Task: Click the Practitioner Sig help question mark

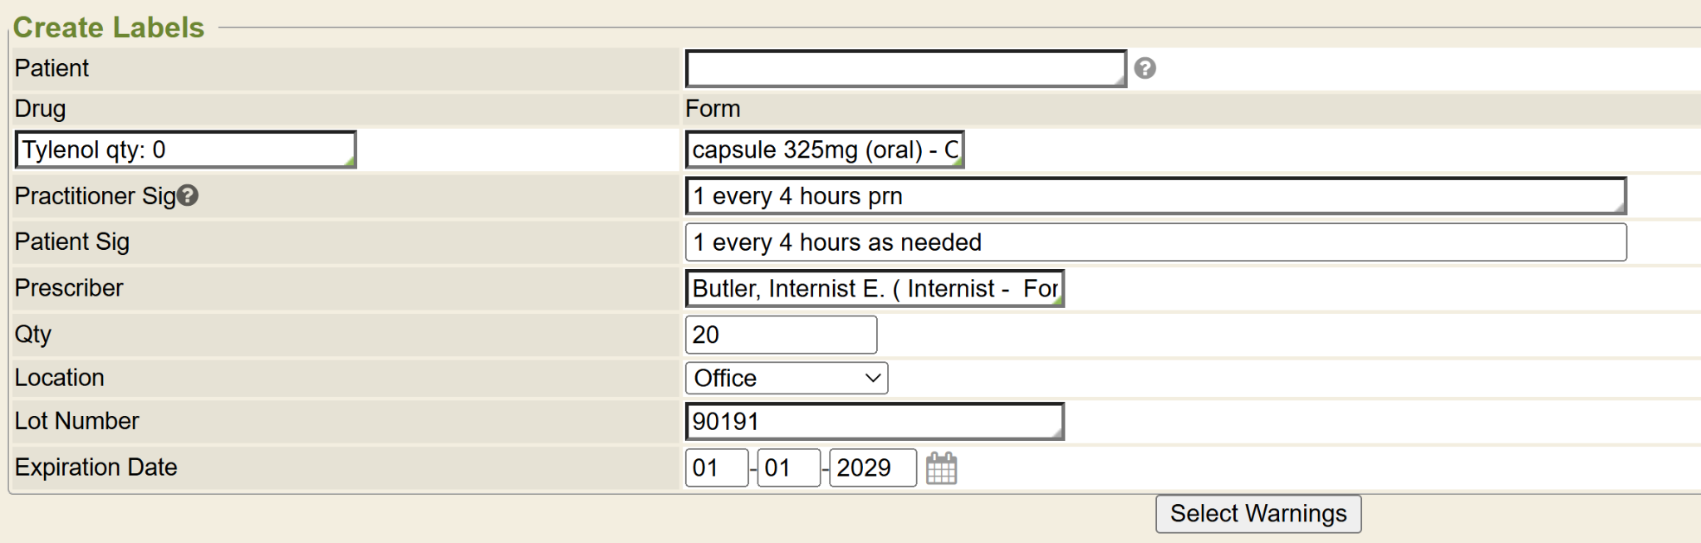Action: pos(188,195)
